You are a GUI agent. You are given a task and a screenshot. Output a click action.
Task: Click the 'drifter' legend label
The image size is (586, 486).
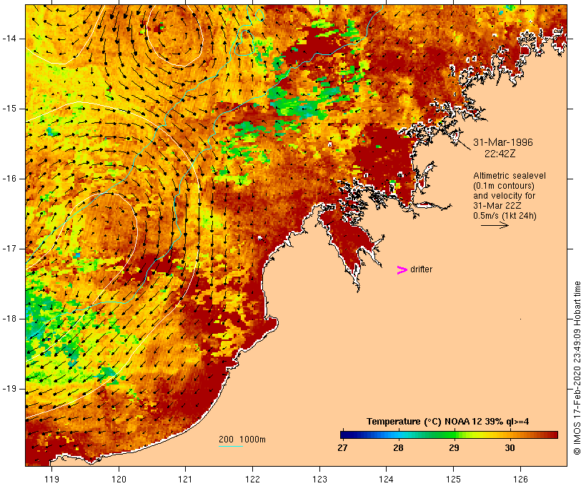click(x=421, y=269)
